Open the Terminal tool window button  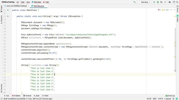point(27,96)
